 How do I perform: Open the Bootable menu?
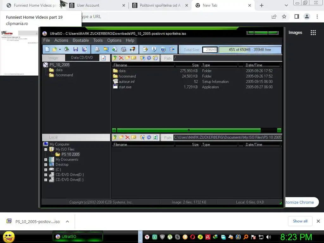coord(81,40)
